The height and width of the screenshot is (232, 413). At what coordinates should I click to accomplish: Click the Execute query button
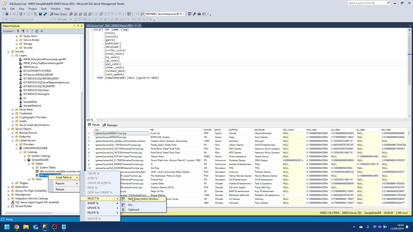tap(60, 19)
